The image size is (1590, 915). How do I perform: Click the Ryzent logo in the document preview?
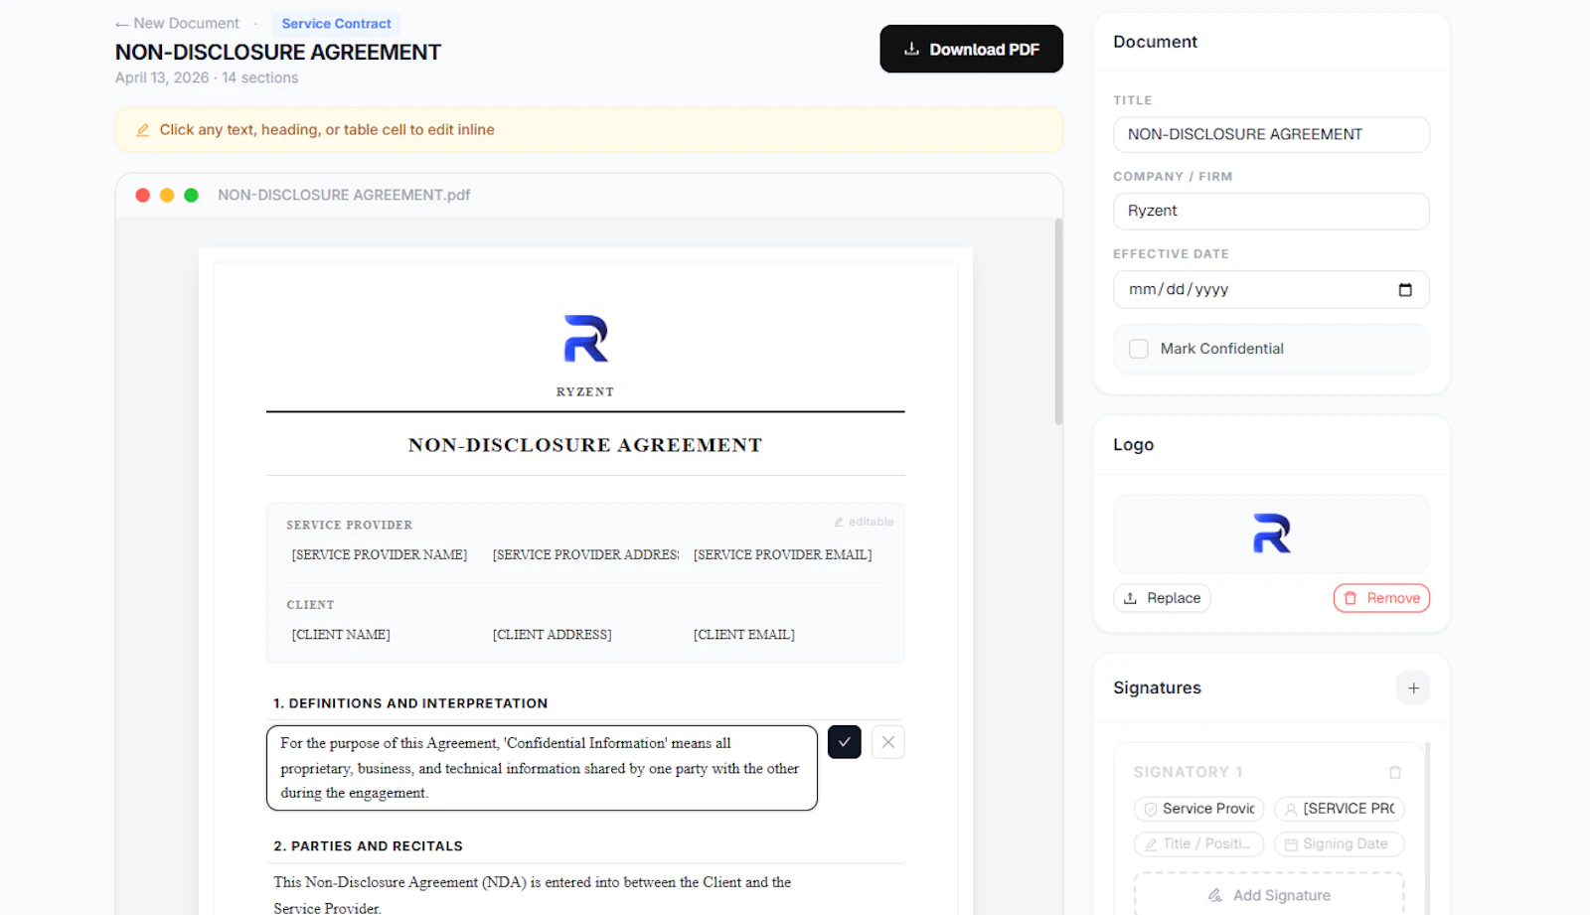(x=585, y=339)
